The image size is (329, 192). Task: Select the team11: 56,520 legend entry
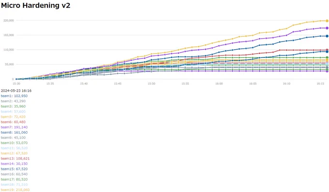14,148
